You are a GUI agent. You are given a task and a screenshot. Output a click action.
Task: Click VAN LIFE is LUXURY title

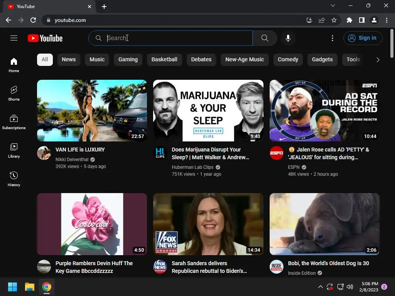[80, 150]
